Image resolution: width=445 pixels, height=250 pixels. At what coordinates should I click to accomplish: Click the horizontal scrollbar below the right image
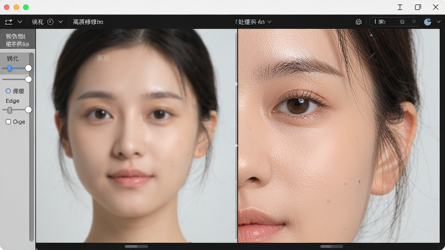coord(332,247)
